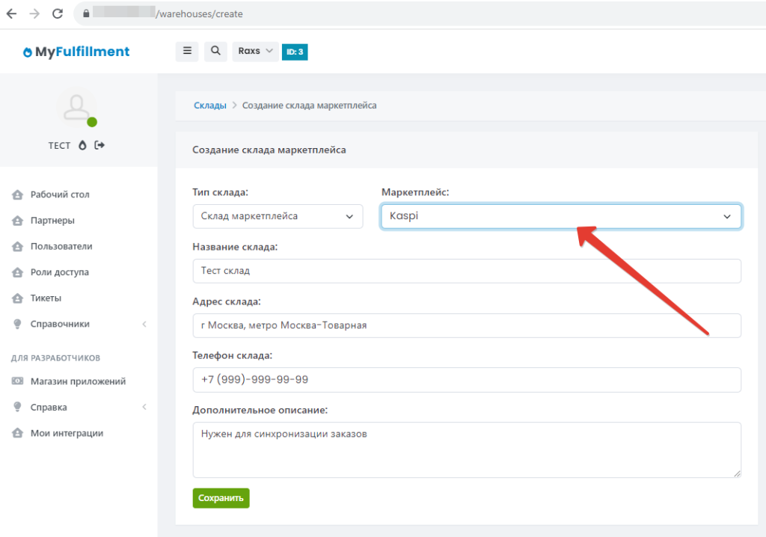Viewport: 766px width, 537px height.
Task: Focus the Телефон склада input field
Action: [467, 379]
